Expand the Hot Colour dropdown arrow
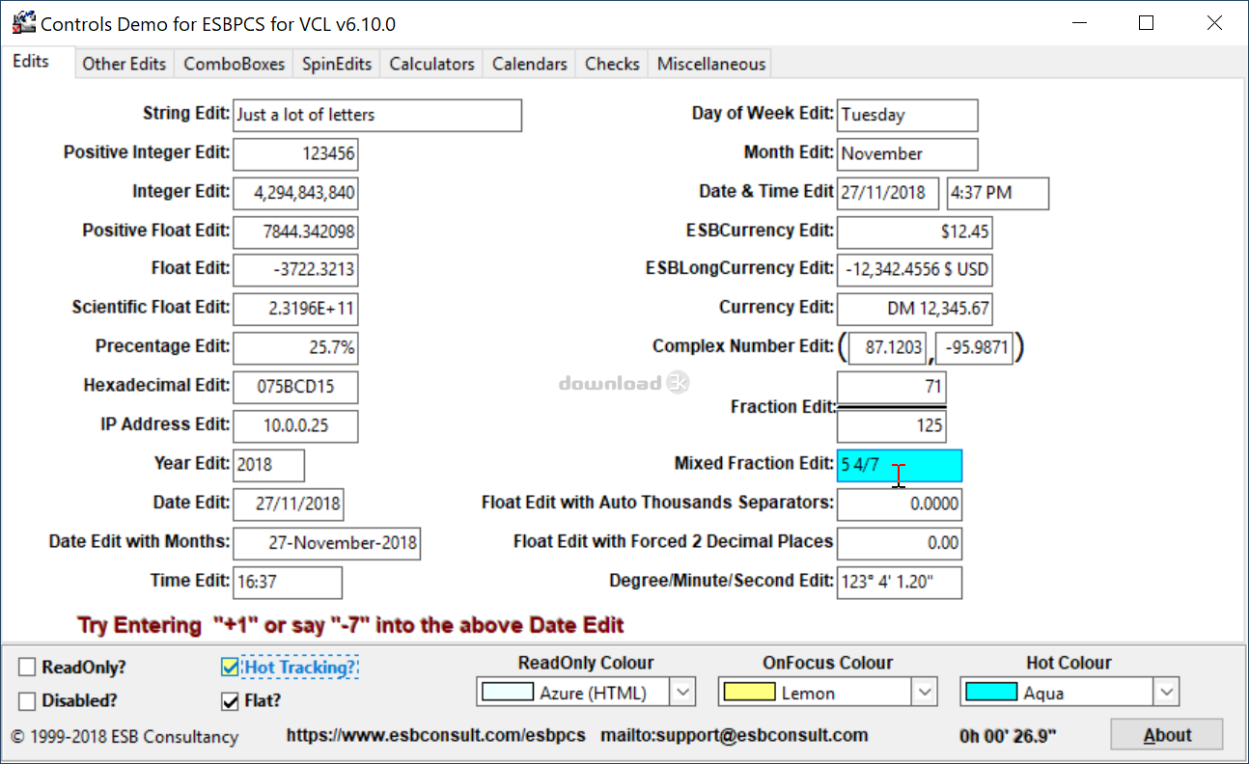 pyautogui.click(x=1167, y=693)
